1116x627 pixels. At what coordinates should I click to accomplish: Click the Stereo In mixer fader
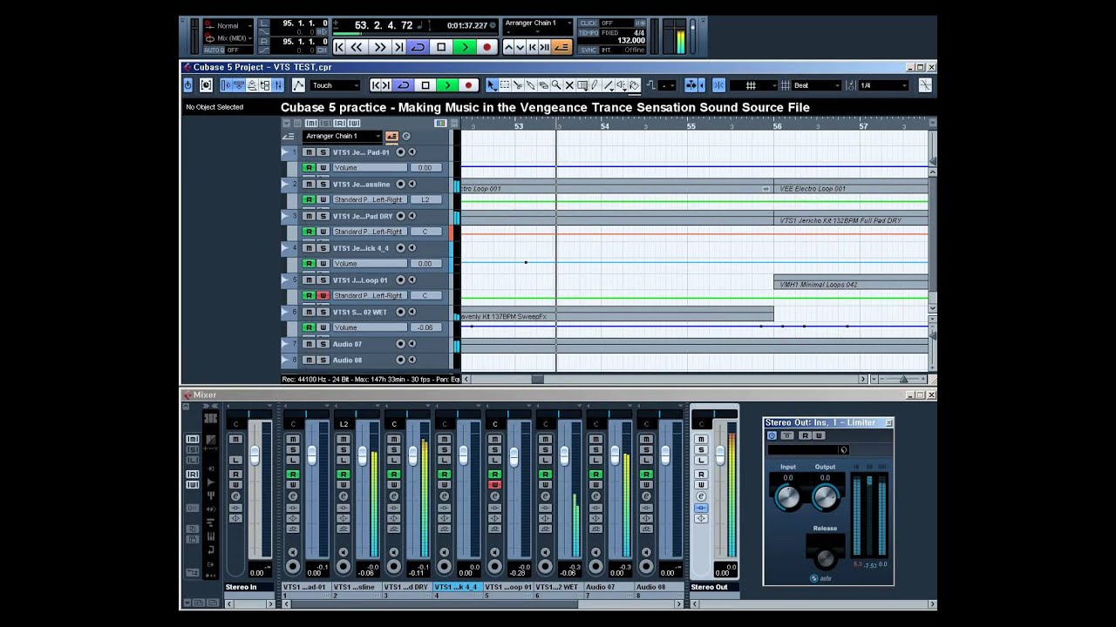(x=255, y=455)
